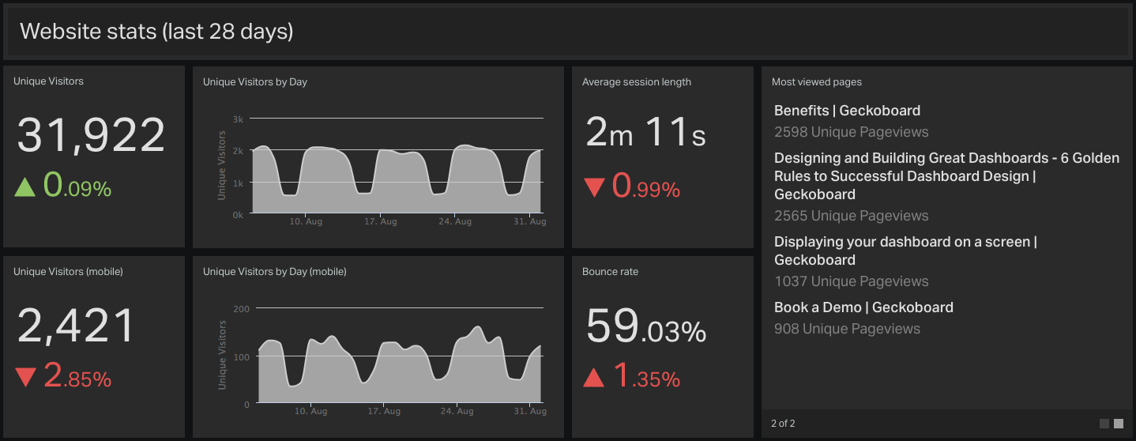This screenshot has width=1136, height=441.
Task: Open Benefits | Geckoboard page entry
Action: tap(847, 111)
